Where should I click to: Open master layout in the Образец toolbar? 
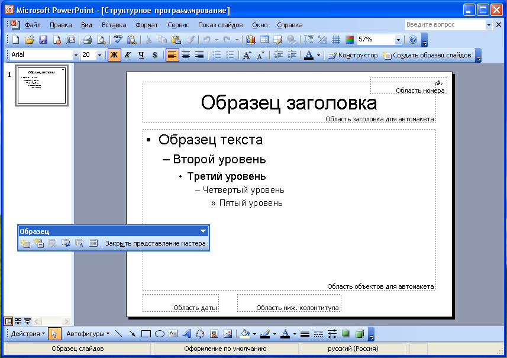click(x=93, y=243)
